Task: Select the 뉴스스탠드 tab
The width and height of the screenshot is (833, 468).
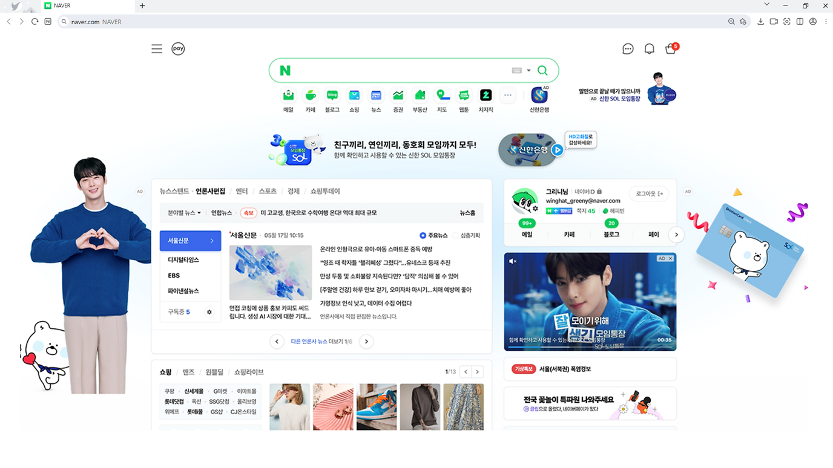Action: click(174, 191)
